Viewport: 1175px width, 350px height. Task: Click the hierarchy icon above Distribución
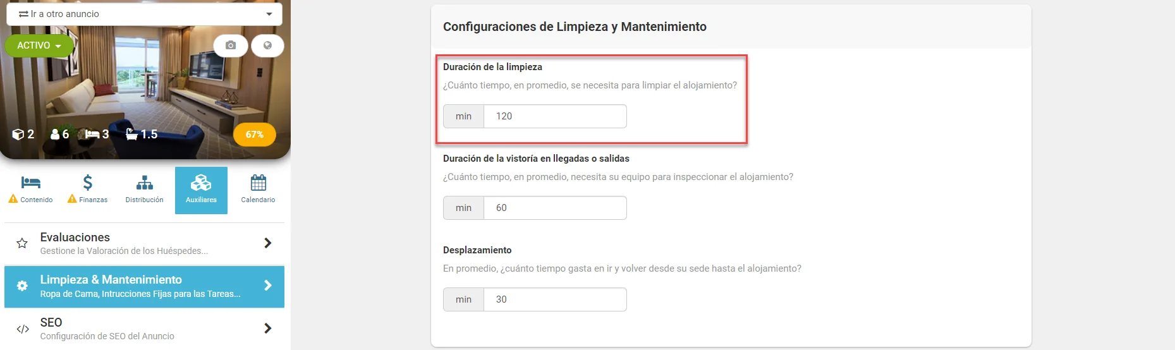click(x=145, y=183)
